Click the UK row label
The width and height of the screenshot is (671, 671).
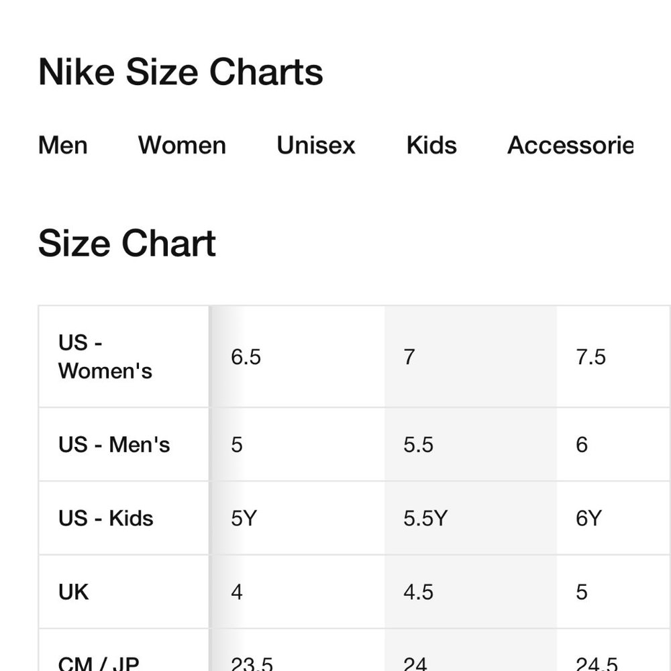click(x=74, y=592)
